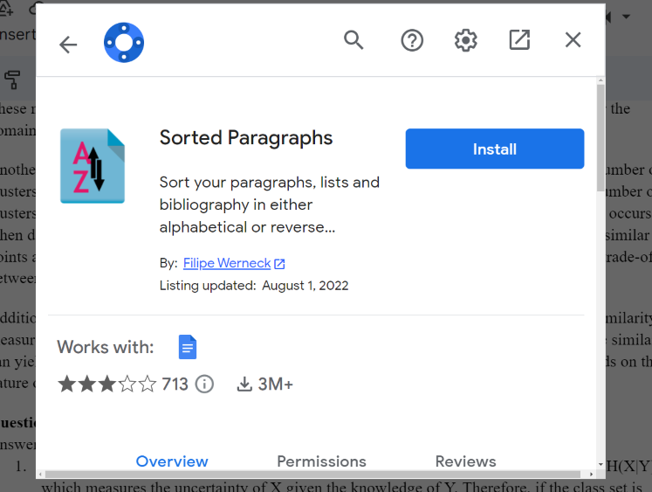Viewport: 652px width, 492px height.
Task: Click the 3M+ downloads count
Action: click(275, 385)
